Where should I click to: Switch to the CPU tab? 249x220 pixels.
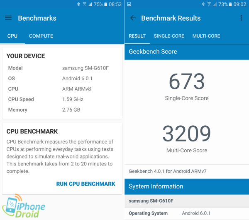[12, 36]
